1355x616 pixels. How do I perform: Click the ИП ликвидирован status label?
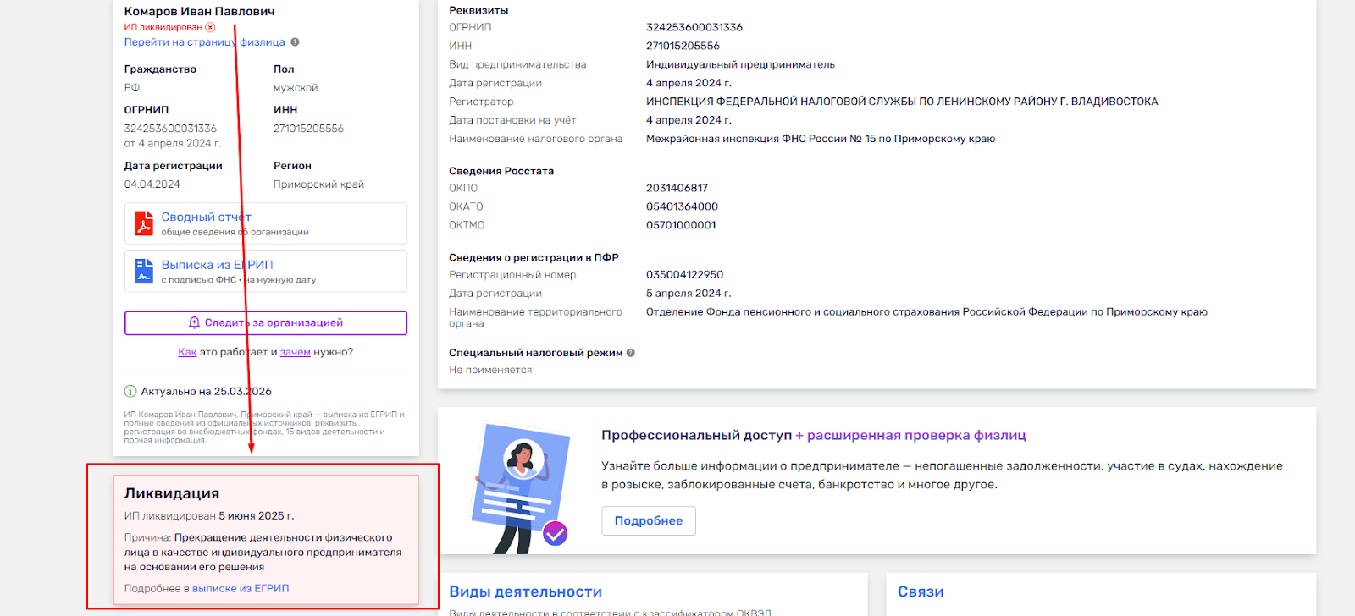pyautogui.click(x=163, y=27)
